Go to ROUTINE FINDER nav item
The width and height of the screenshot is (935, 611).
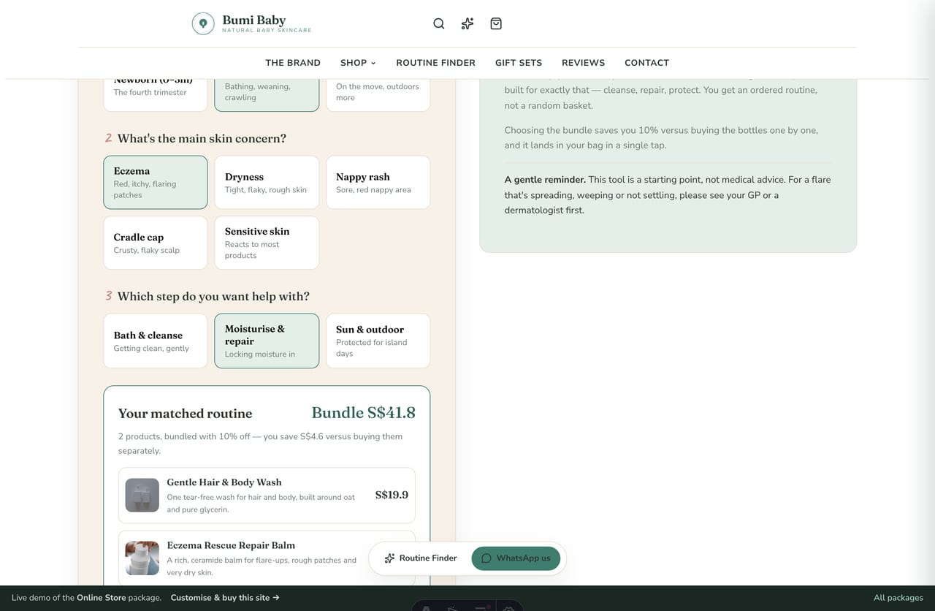(436, 63)
